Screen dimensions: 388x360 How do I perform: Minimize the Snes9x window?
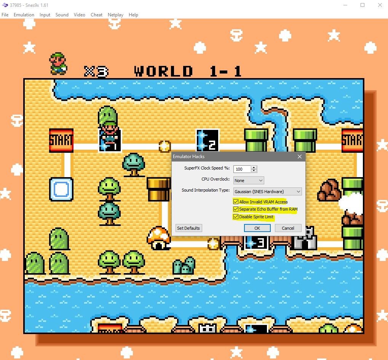pos(345,5)
